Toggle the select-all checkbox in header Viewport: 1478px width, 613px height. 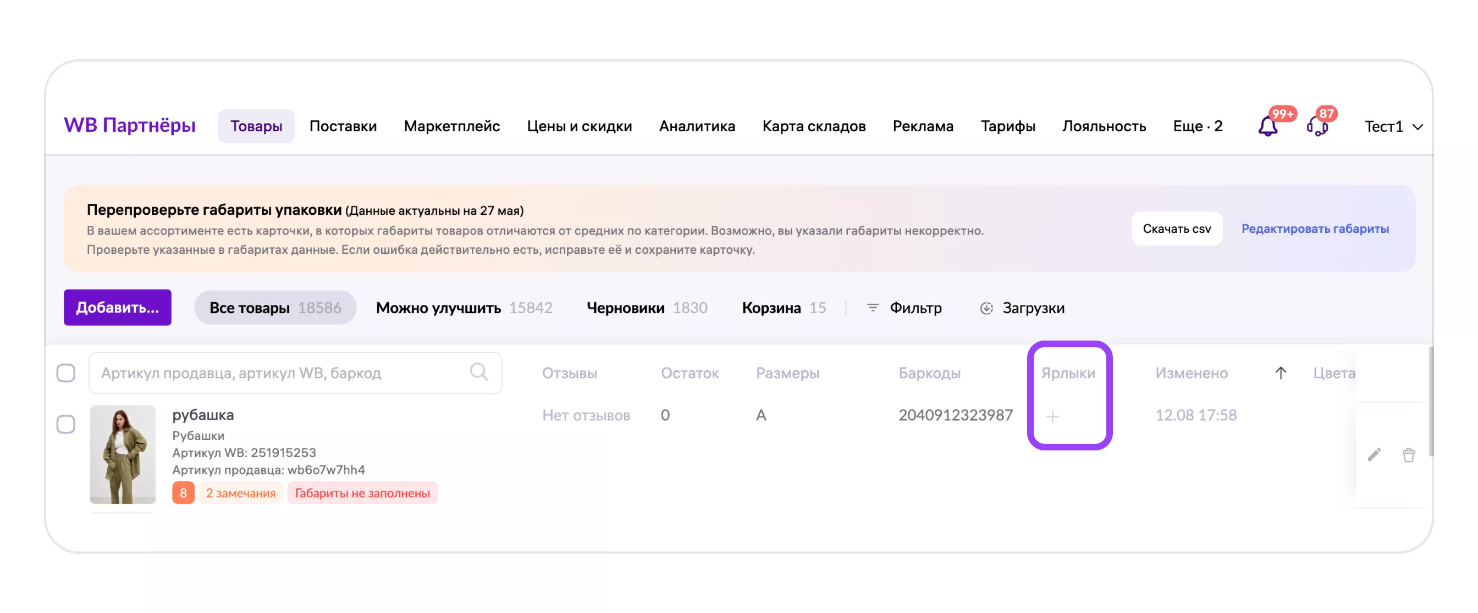tap(66, 372)
